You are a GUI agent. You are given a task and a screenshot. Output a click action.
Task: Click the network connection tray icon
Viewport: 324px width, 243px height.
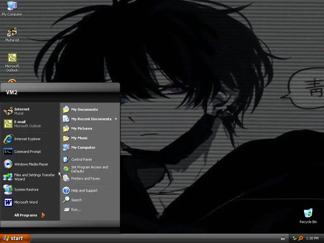click(x=295, y=238)
